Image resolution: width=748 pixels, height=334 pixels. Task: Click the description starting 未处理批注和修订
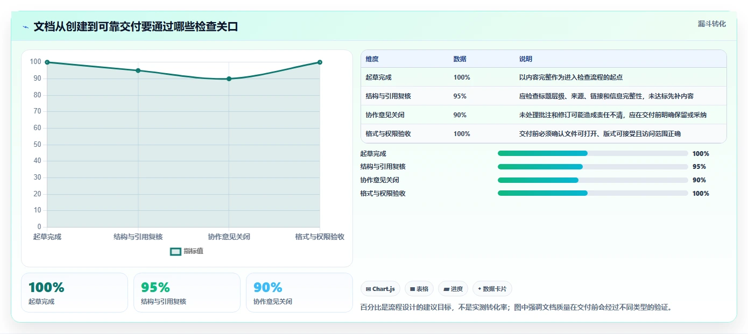coord(612,115)
